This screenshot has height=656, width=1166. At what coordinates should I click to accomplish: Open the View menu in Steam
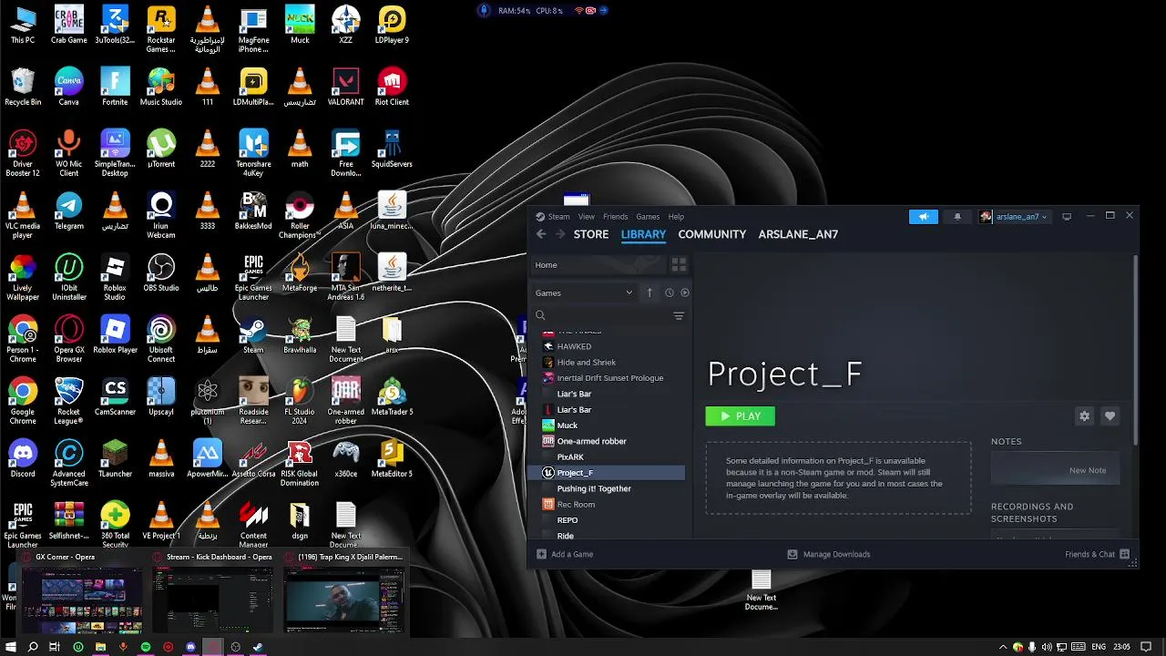point(587,217)
